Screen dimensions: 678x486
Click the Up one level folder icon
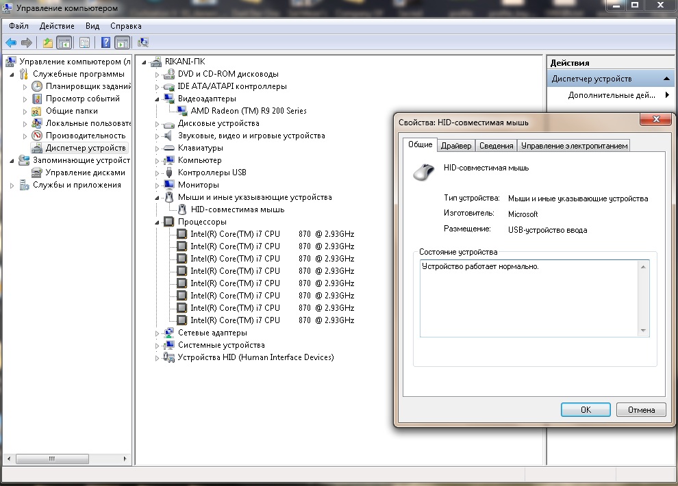pos(48,42)
